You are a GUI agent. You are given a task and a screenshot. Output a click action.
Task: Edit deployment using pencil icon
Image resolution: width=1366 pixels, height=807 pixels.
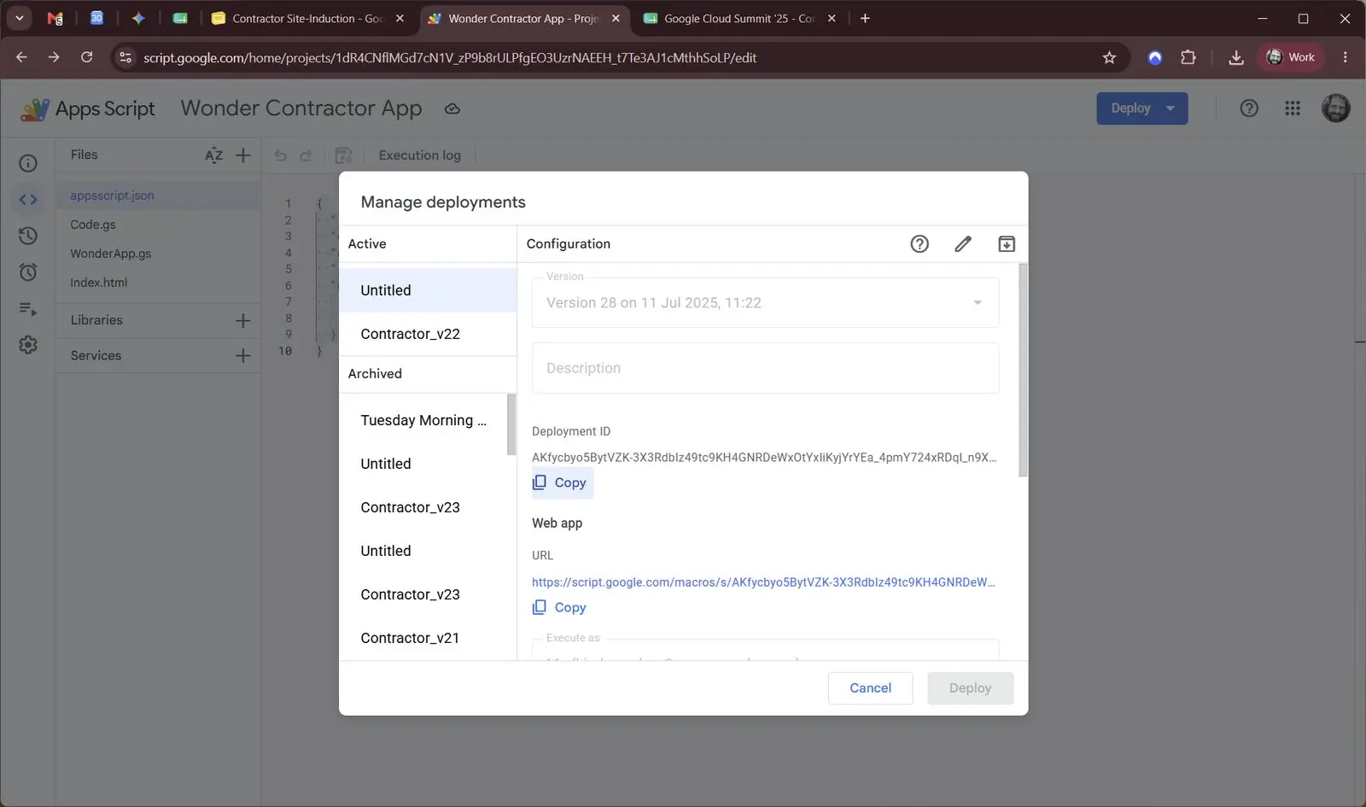point(963,244)
